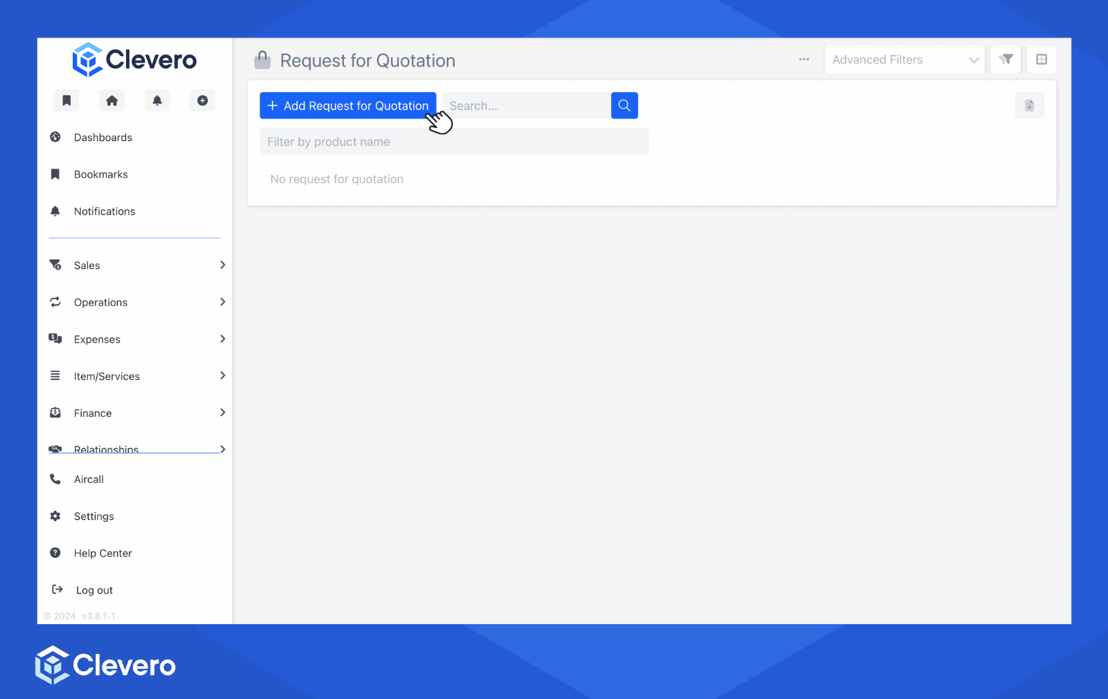Viewport: 1108px width, 699px height.
Task: Expand the Relationships menu chevron
Action: pyautogui.click(x=223, y=449)
